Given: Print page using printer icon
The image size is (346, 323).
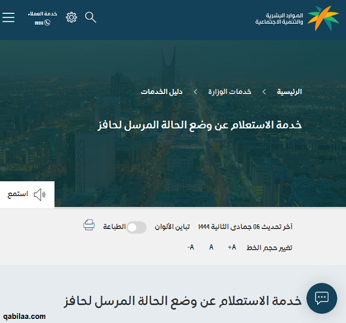Looking at the screenshot, I should pos(89,225).
